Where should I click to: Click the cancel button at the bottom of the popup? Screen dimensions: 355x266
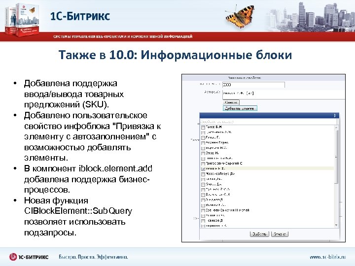coord(280,234)
